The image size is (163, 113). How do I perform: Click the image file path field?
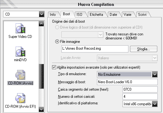[x=95, y=49]
